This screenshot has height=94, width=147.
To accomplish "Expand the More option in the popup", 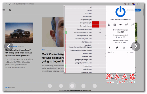I will [111, 52].
